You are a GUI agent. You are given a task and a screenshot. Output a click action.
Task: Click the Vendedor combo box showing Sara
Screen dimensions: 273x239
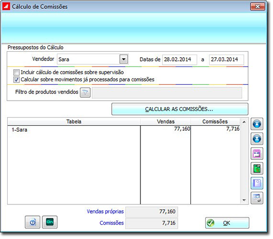[x=92, y=59]
